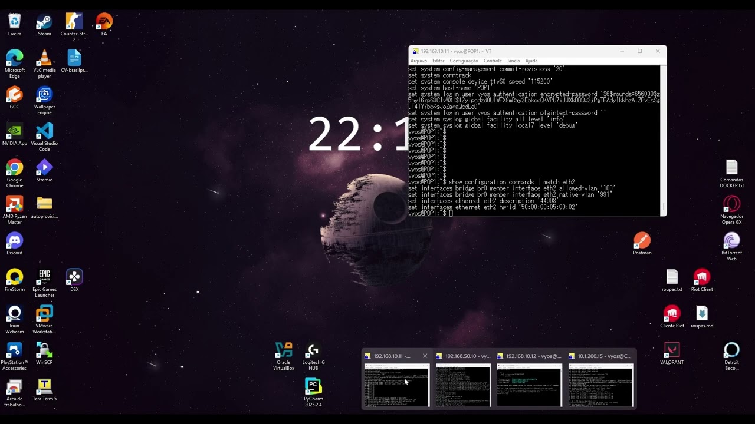755x424 pixels.
Task: Select the WinSCP desktop shortcut
Action: pyautogui.click(x=44, y=353)
